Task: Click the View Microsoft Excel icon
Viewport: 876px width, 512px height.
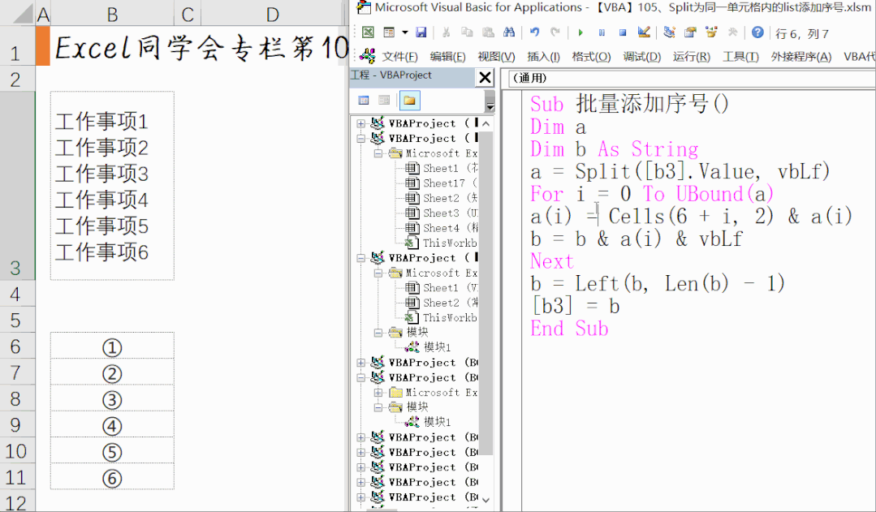Action: point(368,32)
